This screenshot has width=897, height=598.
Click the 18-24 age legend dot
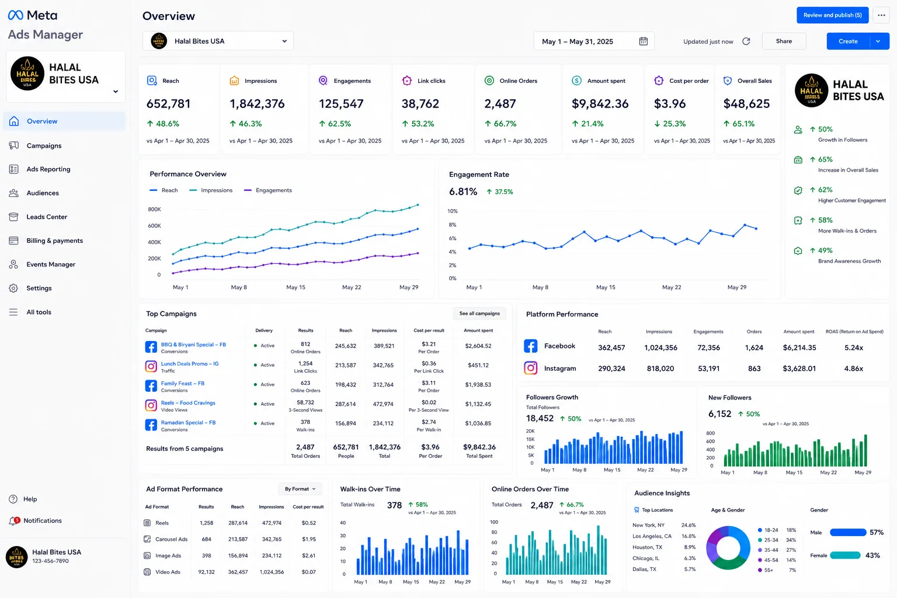(760, 530)
